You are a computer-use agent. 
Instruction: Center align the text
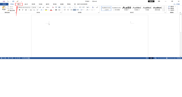[x=68, y=10]
